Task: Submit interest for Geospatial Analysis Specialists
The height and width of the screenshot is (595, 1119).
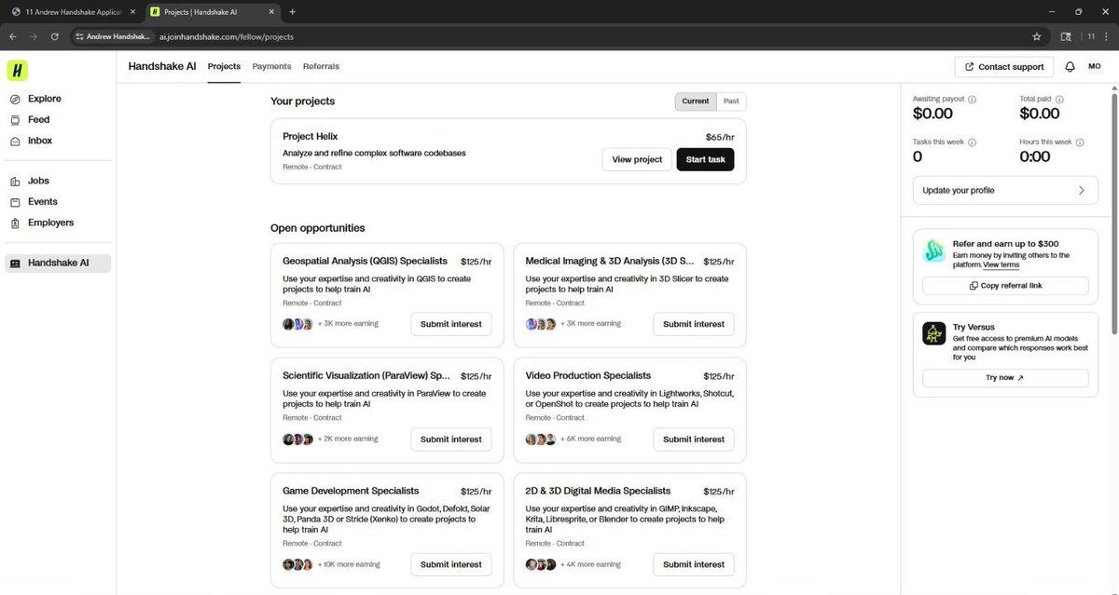Action: pos(451,324)
